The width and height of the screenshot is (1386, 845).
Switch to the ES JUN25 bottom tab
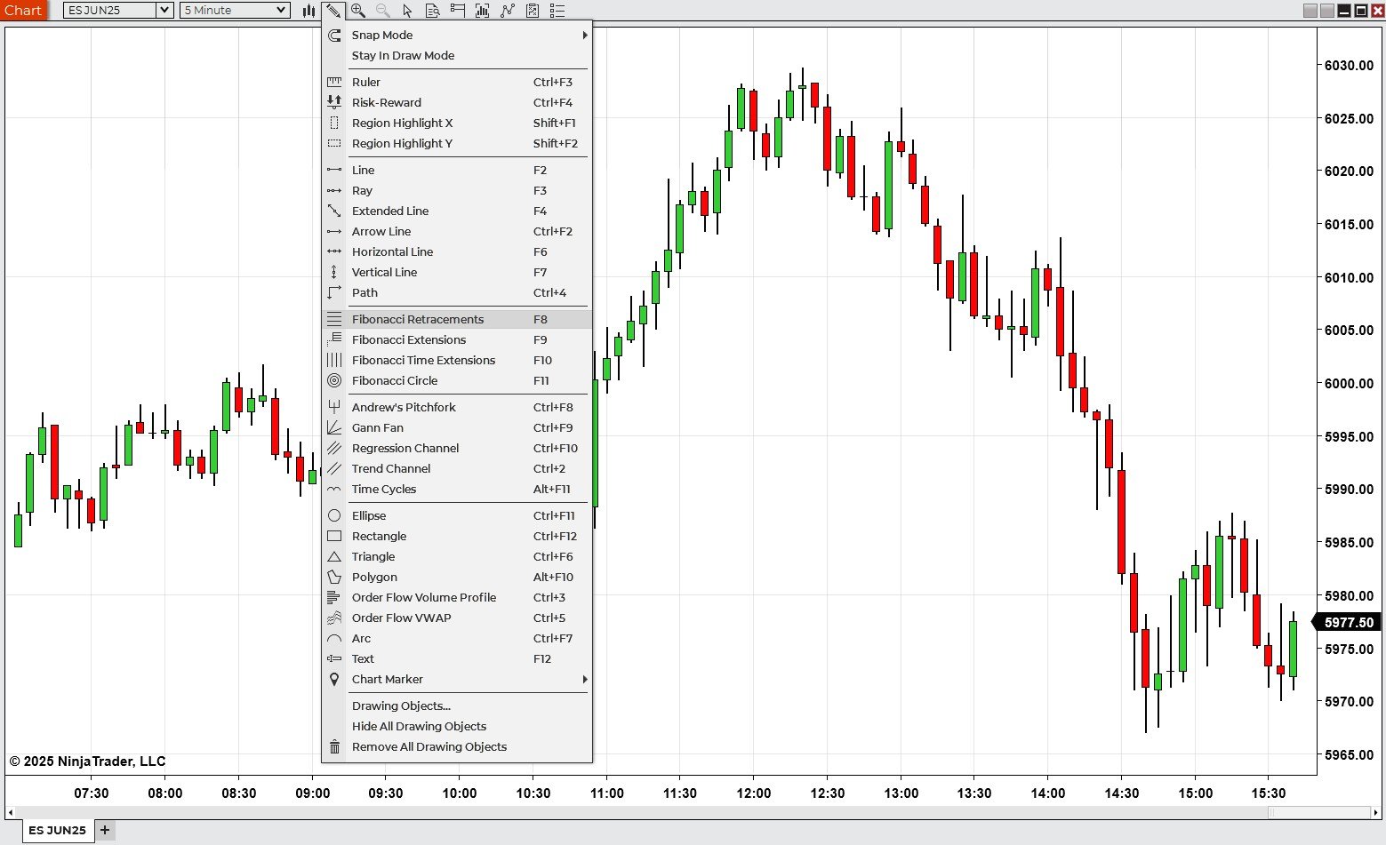point(57,830)
